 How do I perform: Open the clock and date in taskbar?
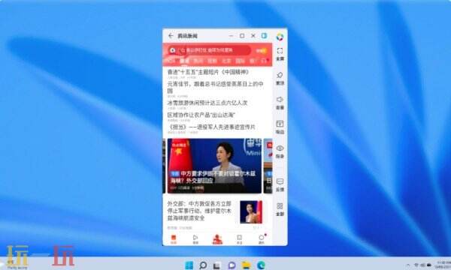[443, 265]
